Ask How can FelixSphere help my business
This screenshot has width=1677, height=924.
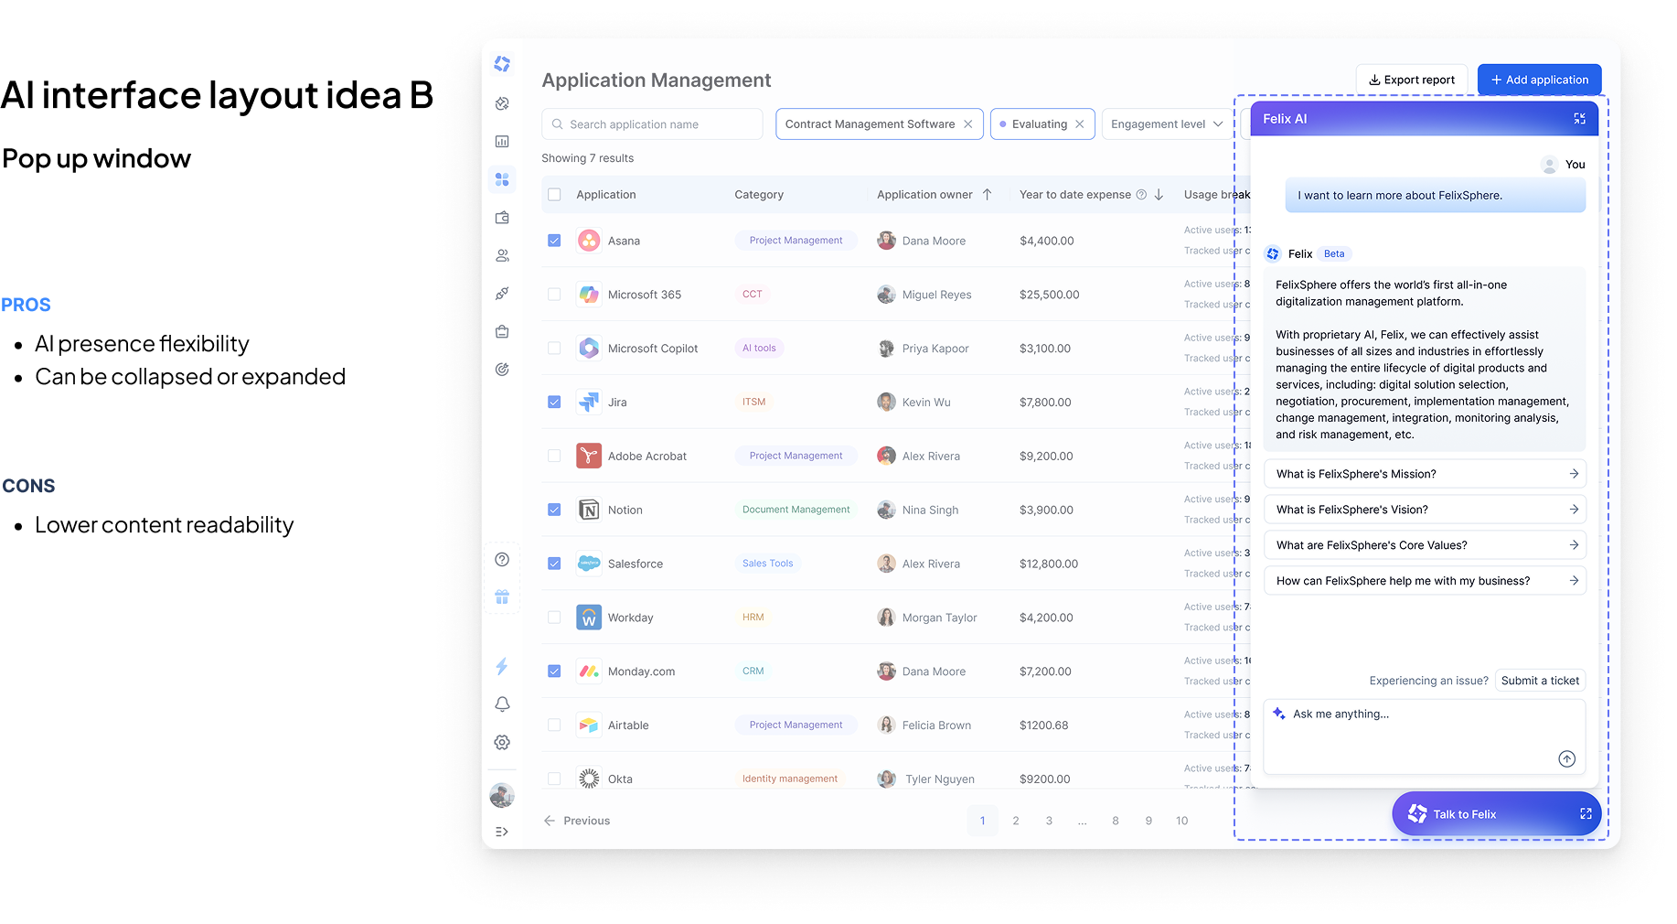1425,581
